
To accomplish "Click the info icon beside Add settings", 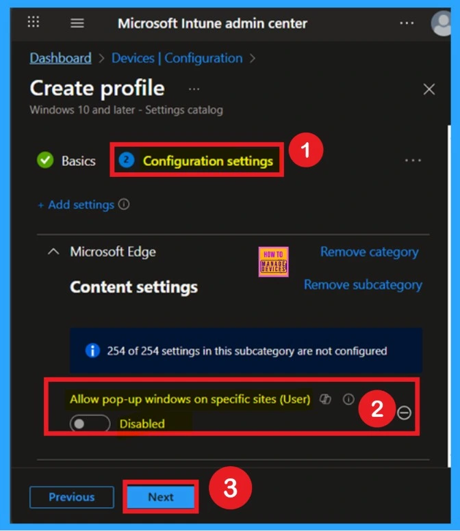I will pyautogui.click(x=124, y=204).
